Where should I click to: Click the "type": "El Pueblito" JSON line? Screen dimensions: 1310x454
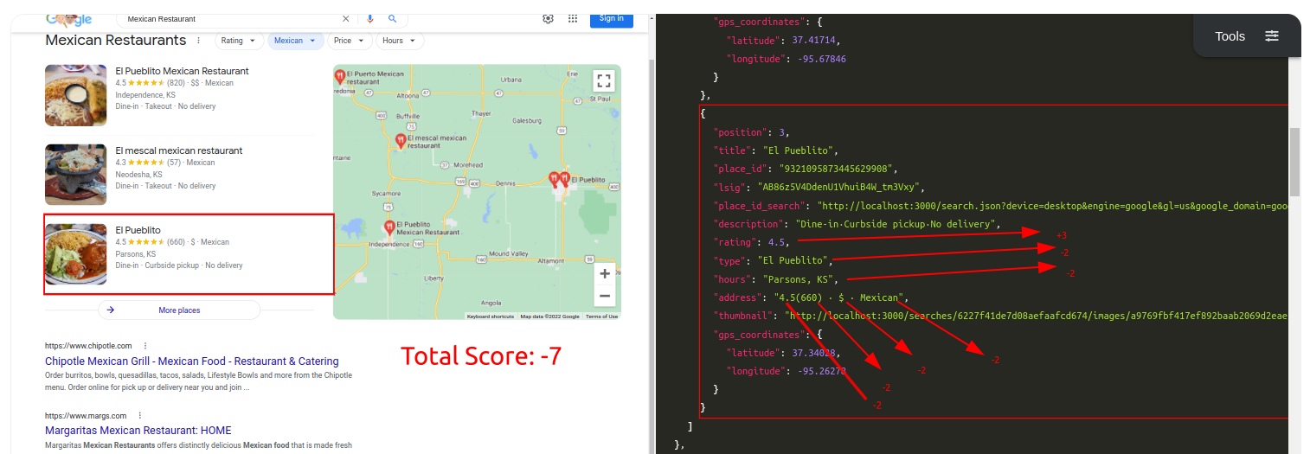(772, 260)
